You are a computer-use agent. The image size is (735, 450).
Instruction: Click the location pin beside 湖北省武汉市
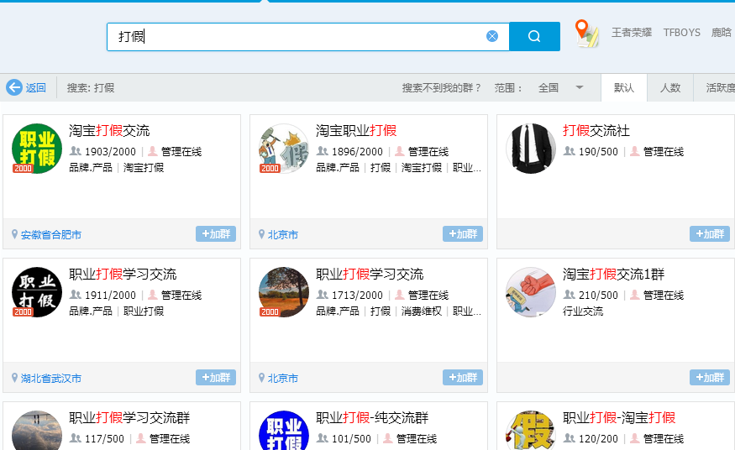click(14, 378)
